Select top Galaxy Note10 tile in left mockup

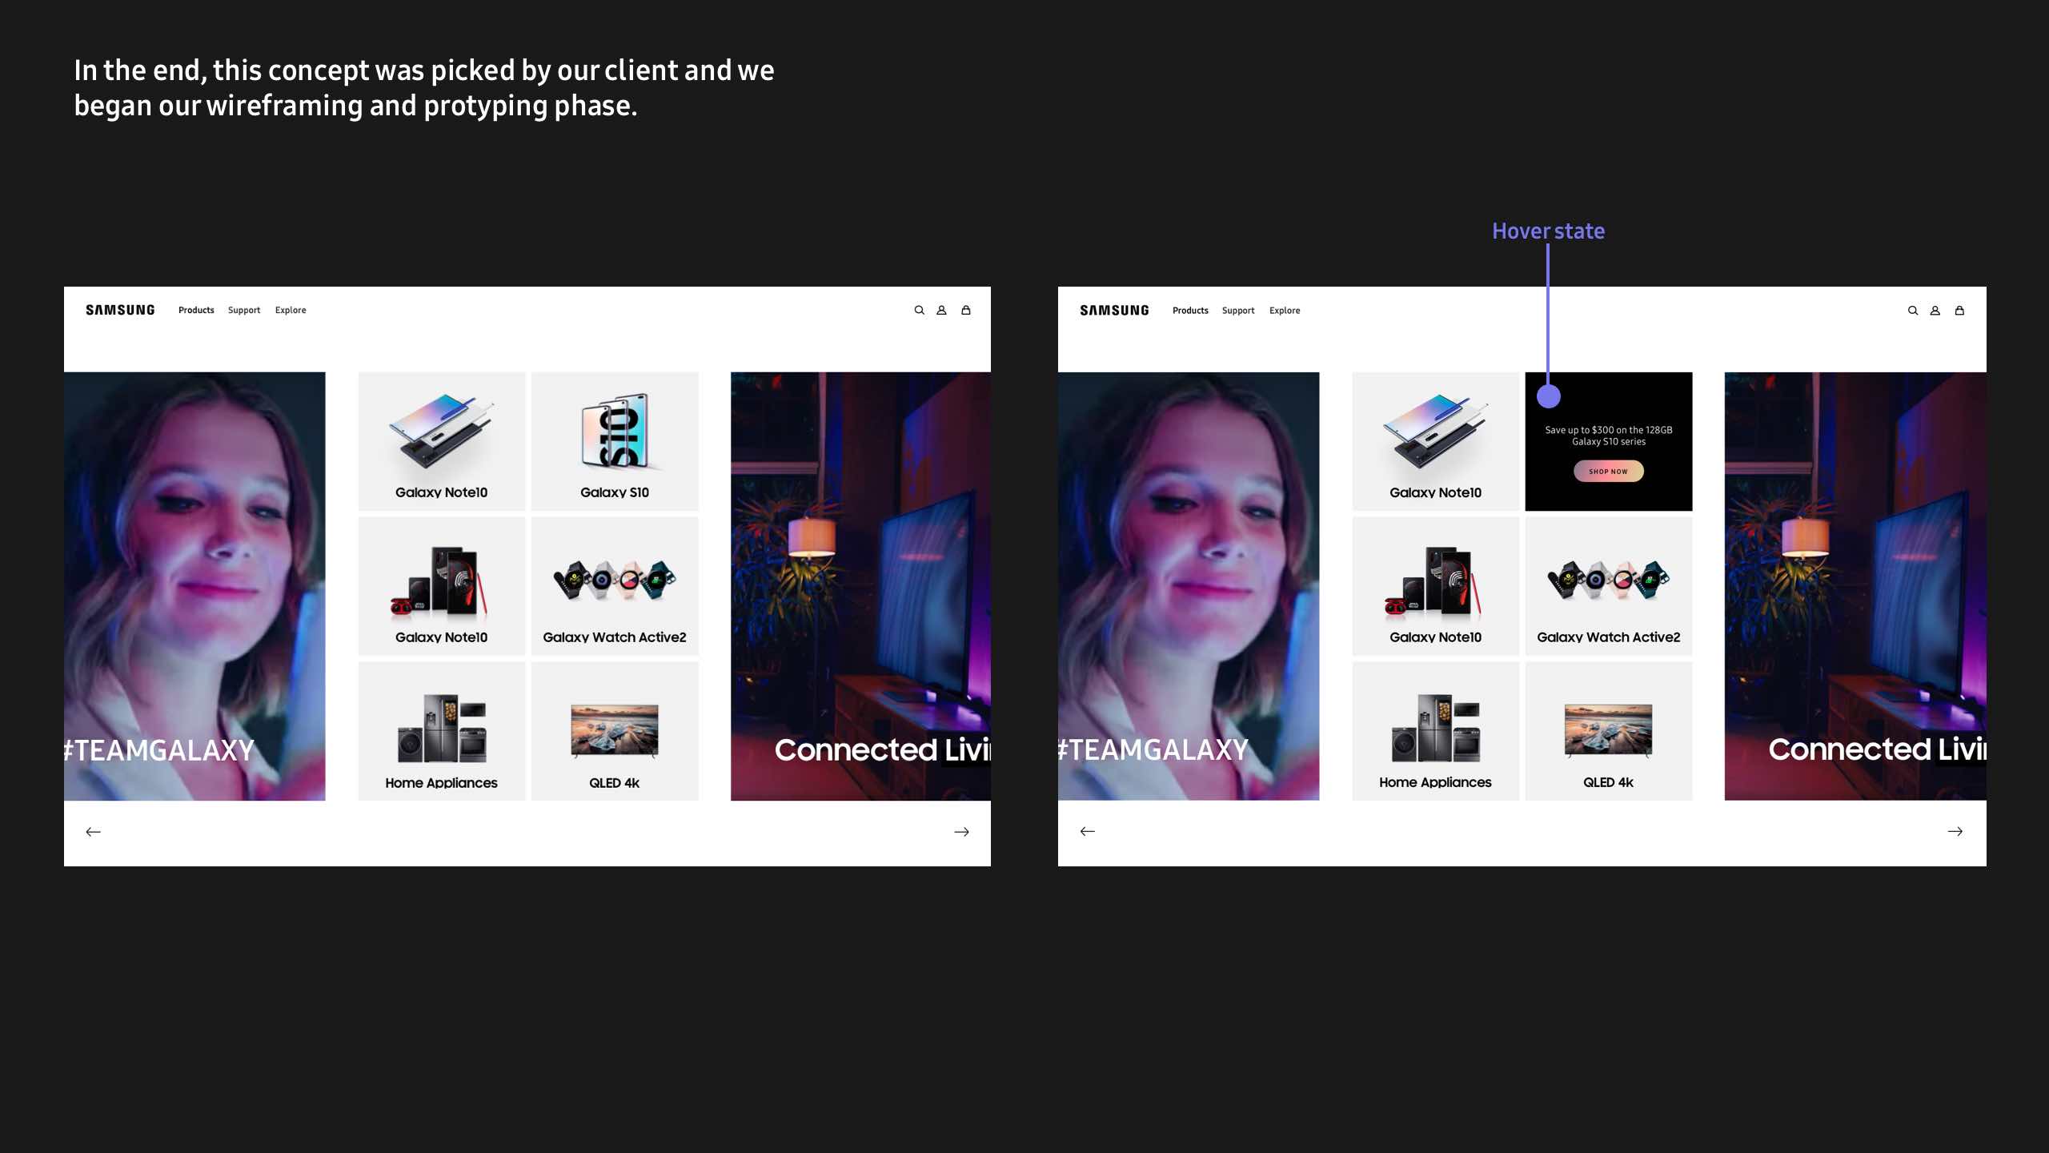(x=442, y=441)
